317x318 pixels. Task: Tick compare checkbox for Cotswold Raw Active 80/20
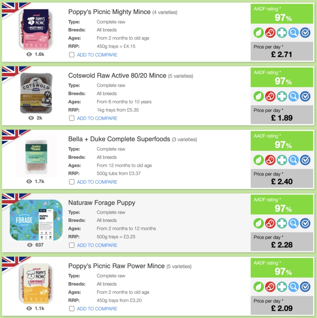72,118
